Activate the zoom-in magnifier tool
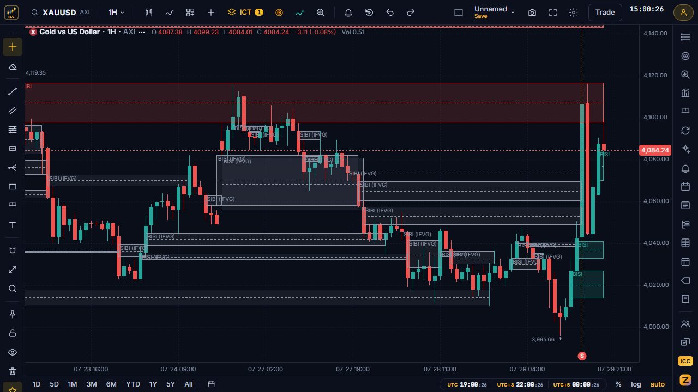This screenshot has width=698, height=392. click(13, 289)
